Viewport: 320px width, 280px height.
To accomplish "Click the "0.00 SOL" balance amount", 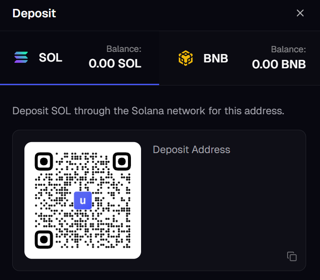I will (x=115, y=64).
